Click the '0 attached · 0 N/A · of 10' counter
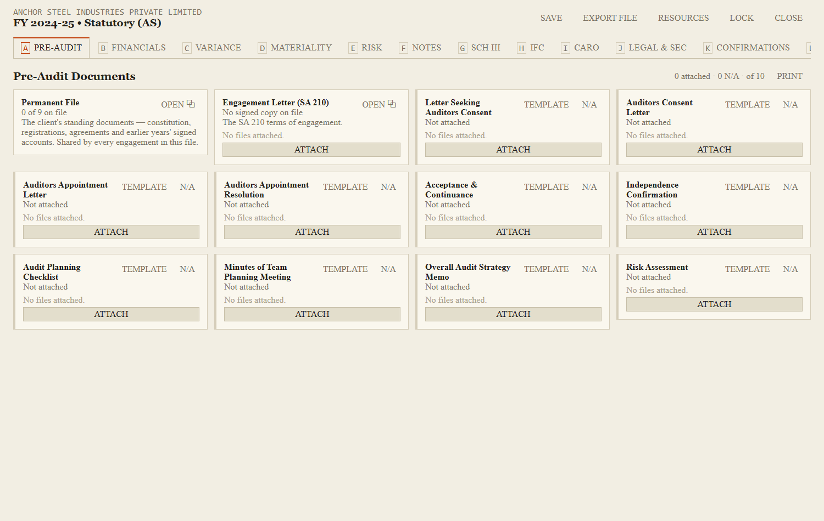 pyautogui.click(x=719, y=76)
